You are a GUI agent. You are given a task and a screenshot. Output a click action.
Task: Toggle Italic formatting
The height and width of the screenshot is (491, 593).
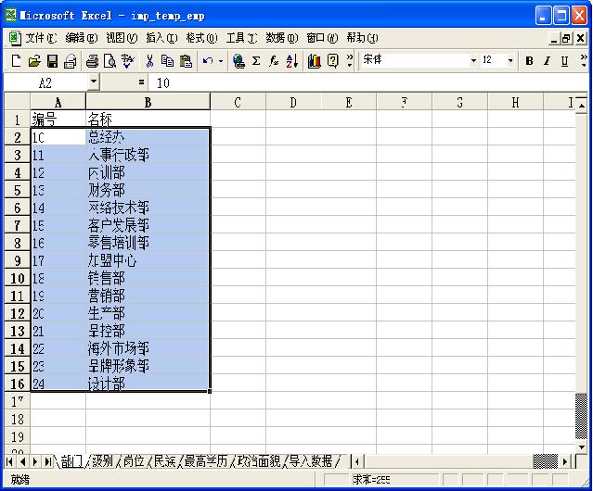click(547, 61)
